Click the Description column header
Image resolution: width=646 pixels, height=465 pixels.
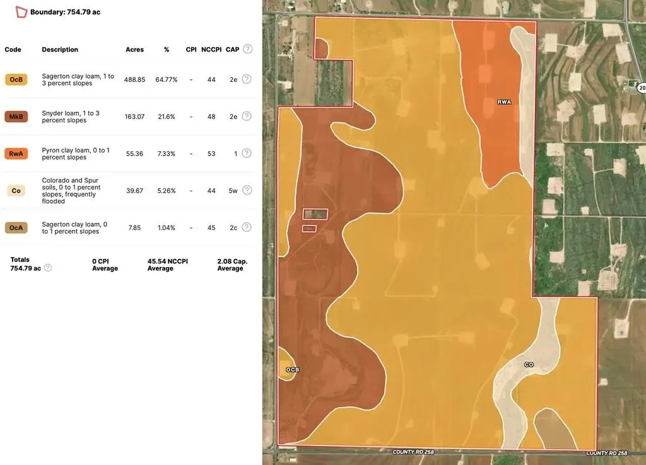(x=60, y=49)
